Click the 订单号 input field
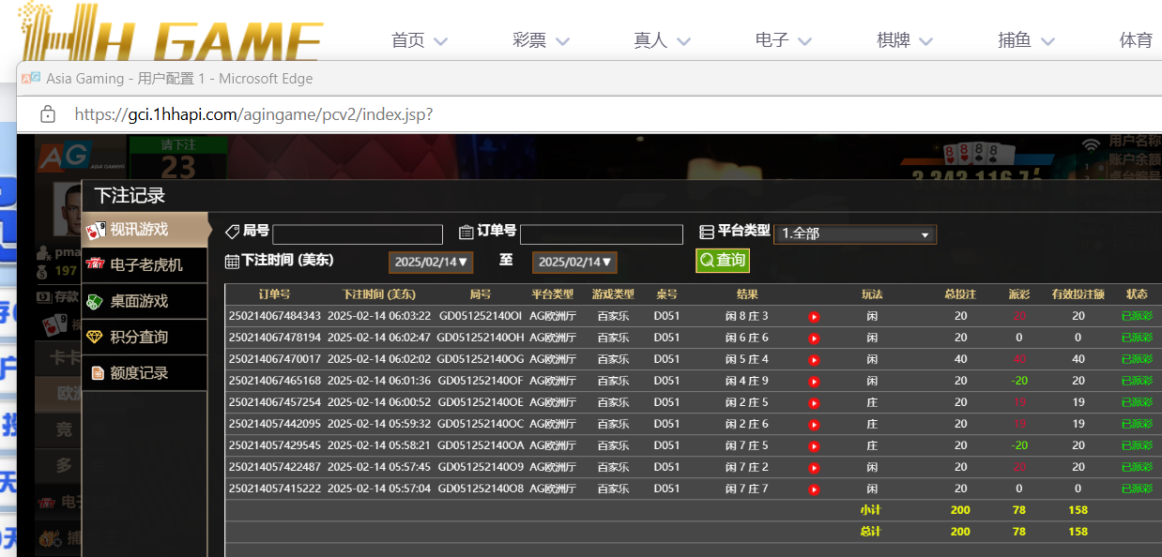The image size is (1162, 557). (601, 234)
